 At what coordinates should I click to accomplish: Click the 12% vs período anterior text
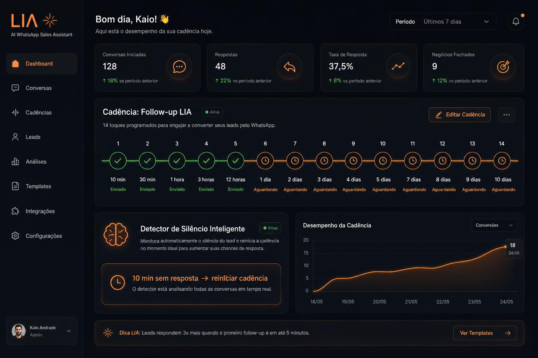tap(460, 81)
